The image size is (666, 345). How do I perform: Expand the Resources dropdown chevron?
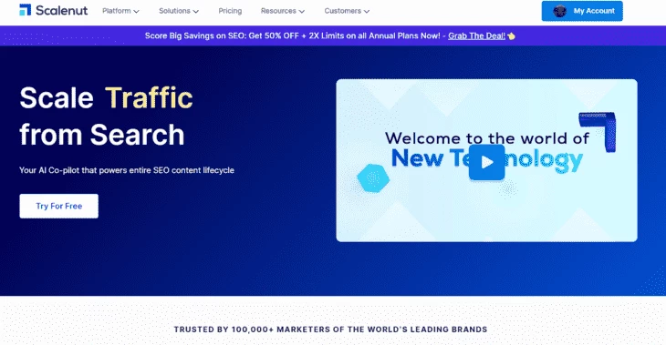(x=302, y=12)
